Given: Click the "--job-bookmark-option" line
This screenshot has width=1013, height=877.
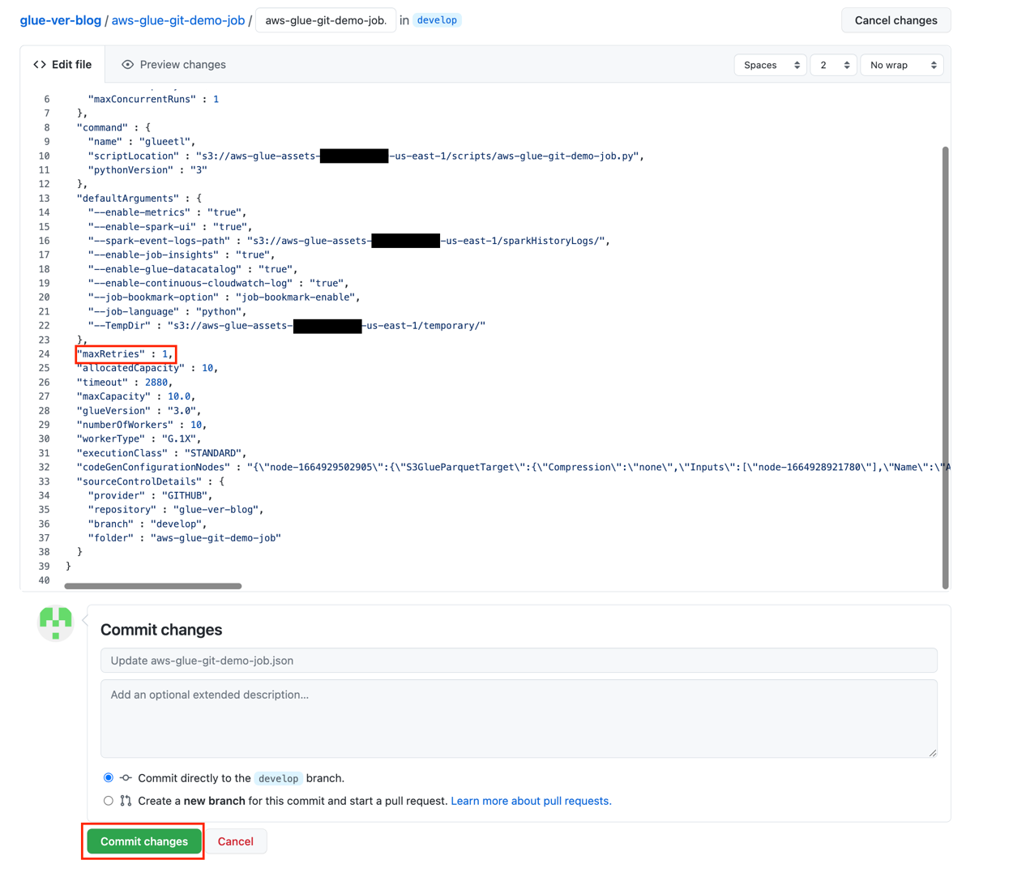Looking at the screenshot, I should tap(224, 297).
